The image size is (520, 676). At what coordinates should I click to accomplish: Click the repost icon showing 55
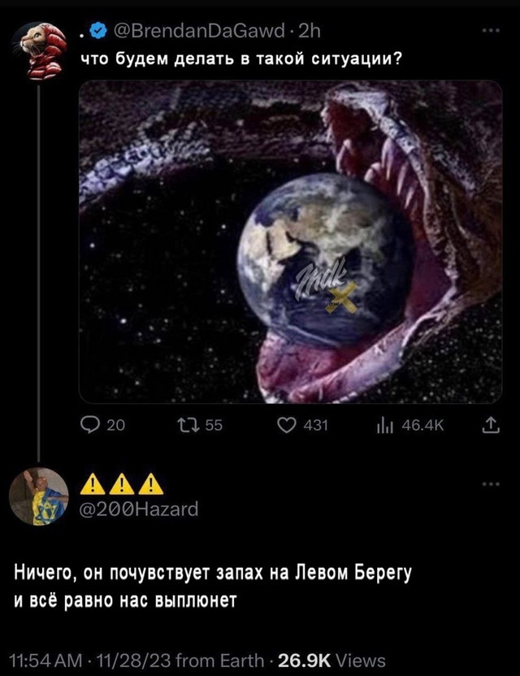(188, 426)
